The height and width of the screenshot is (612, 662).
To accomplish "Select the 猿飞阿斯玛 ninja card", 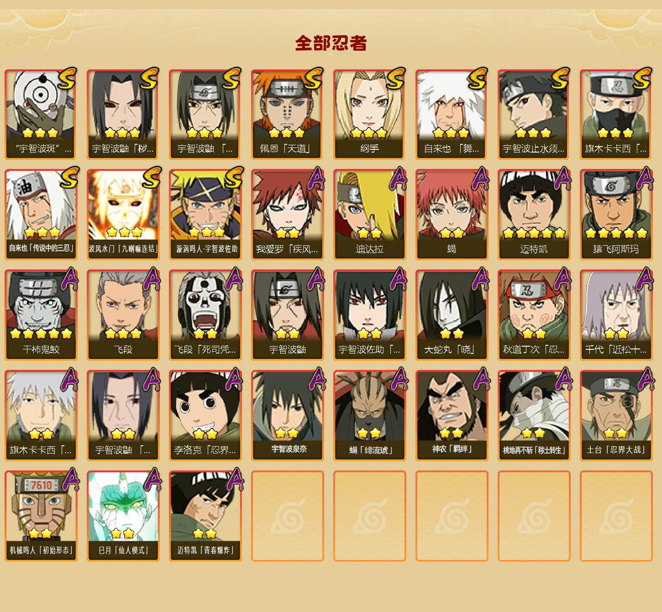I will pyautogui.click(x=616, y=215).
